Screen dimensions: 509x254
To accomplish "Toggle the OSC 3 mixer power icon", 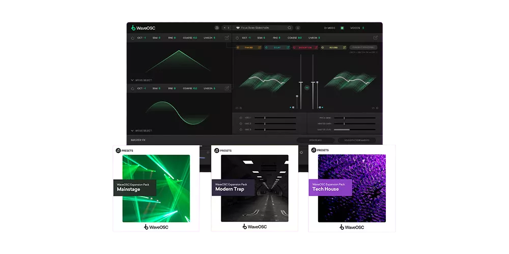I will 241,130.
